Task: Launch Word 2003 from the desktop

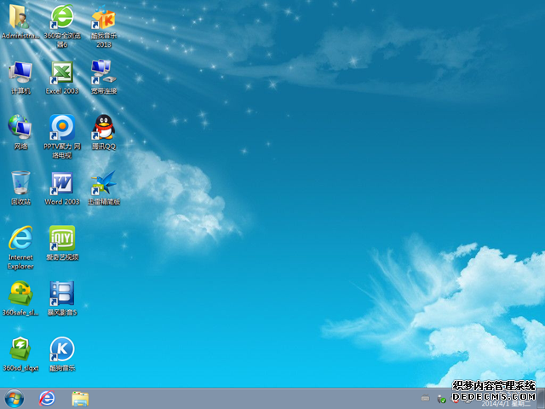Action: coord(61,184)
